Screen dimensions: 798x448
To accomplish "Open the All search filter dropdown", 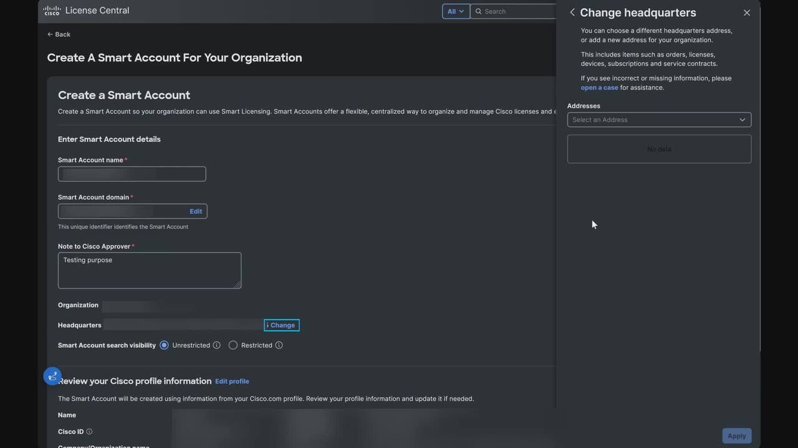I will (456, 11).
